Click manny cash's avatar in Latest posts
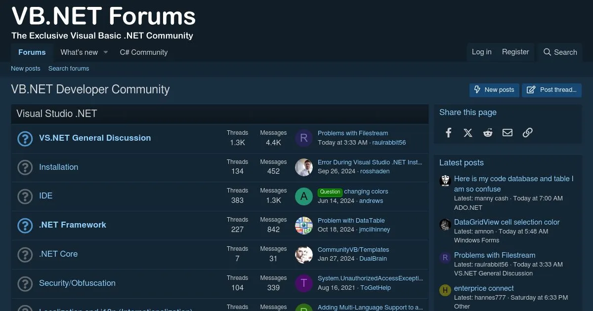This screenshot has height=311, width=593. click(445, 181)
